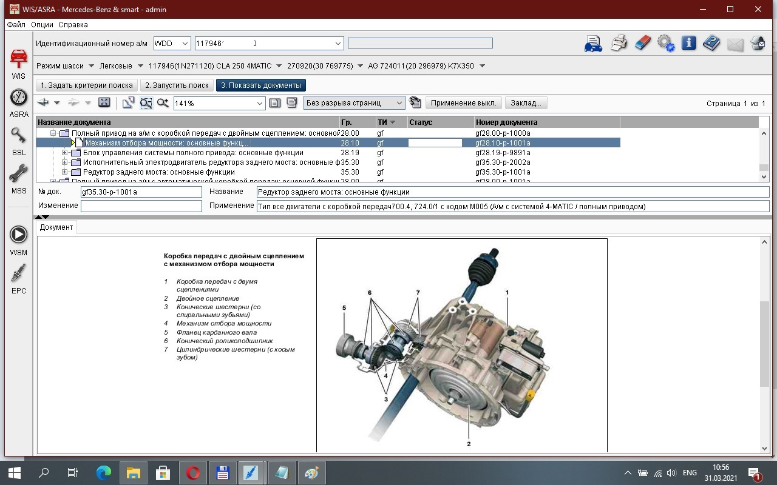
Task: Open the Файл menu
Action: pyautogui.click(x=16, y=25)
